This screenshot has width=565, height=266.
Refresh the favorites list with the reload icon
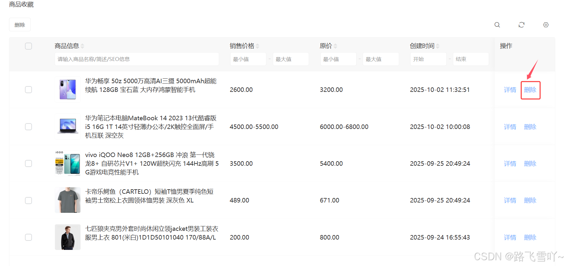coord(521,25)
